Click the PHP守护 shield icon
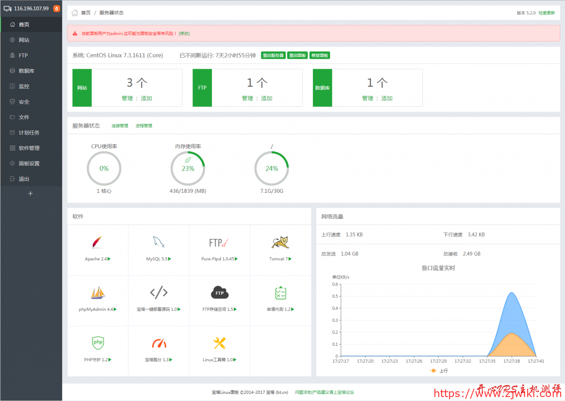Screen dimensions: 565x401 (98, 342)
